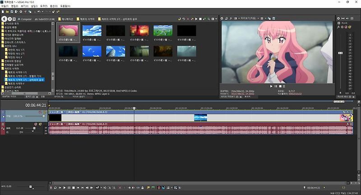Stop in the video preview window
This screenshot has height=195, width=361.
click(280, 86)
